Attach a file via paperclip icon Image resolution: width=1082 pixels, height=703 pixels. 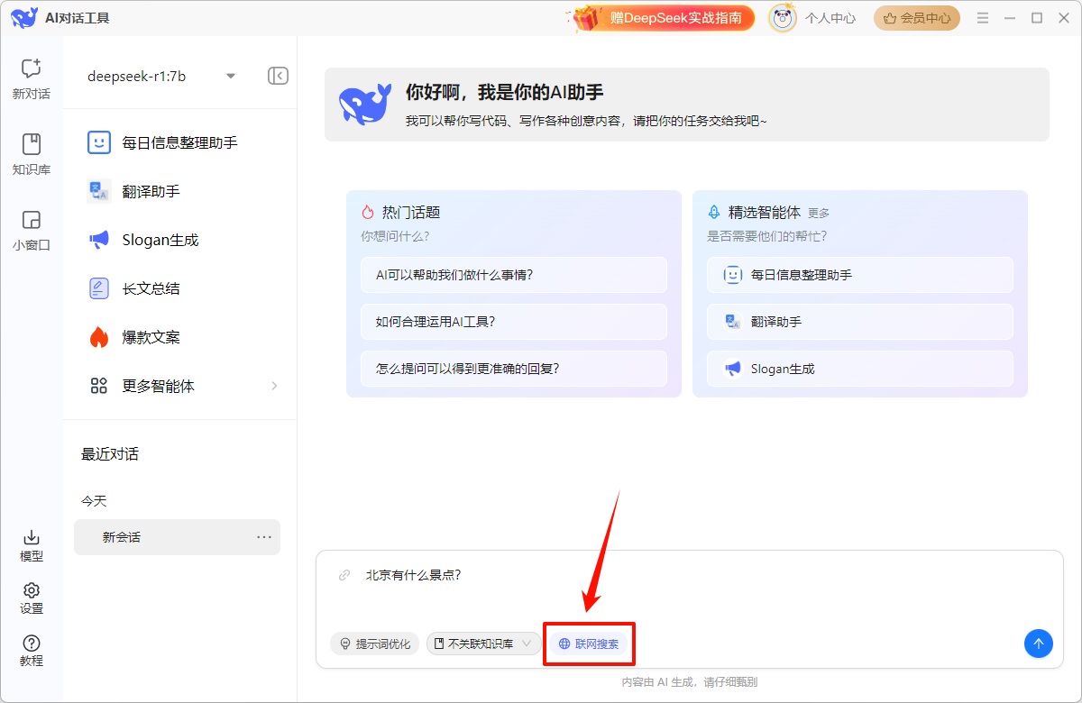point(345,574)
